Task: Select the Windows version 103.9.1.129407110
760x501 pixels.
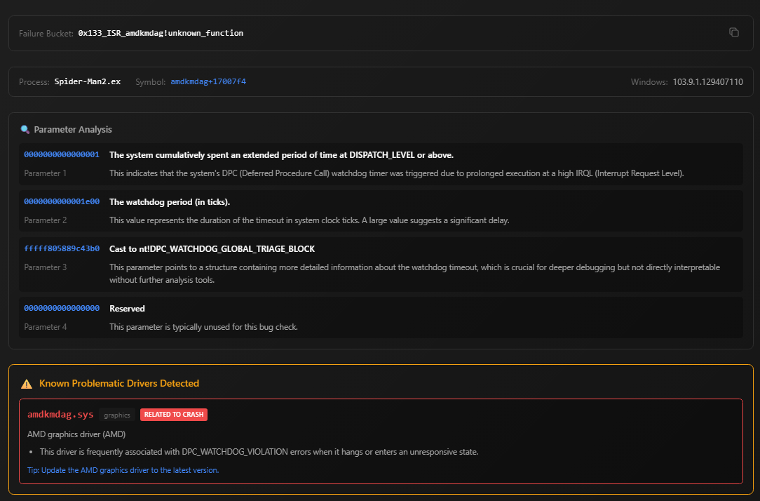Action: click(x=707, y=82)
